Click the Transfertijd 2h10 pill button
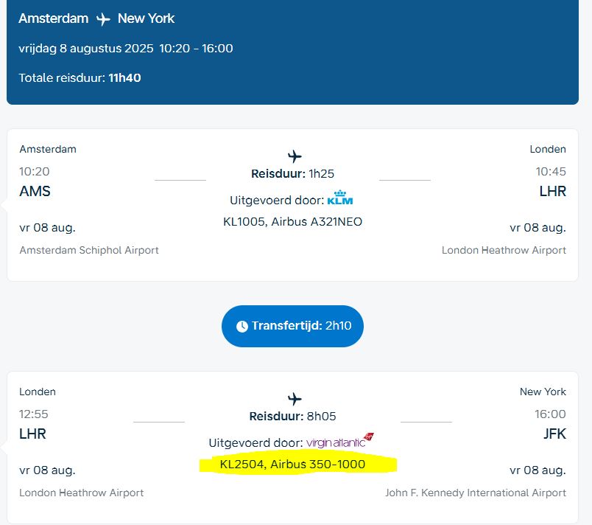The width and height of the screenshot is (592, 525). point(292,326)
